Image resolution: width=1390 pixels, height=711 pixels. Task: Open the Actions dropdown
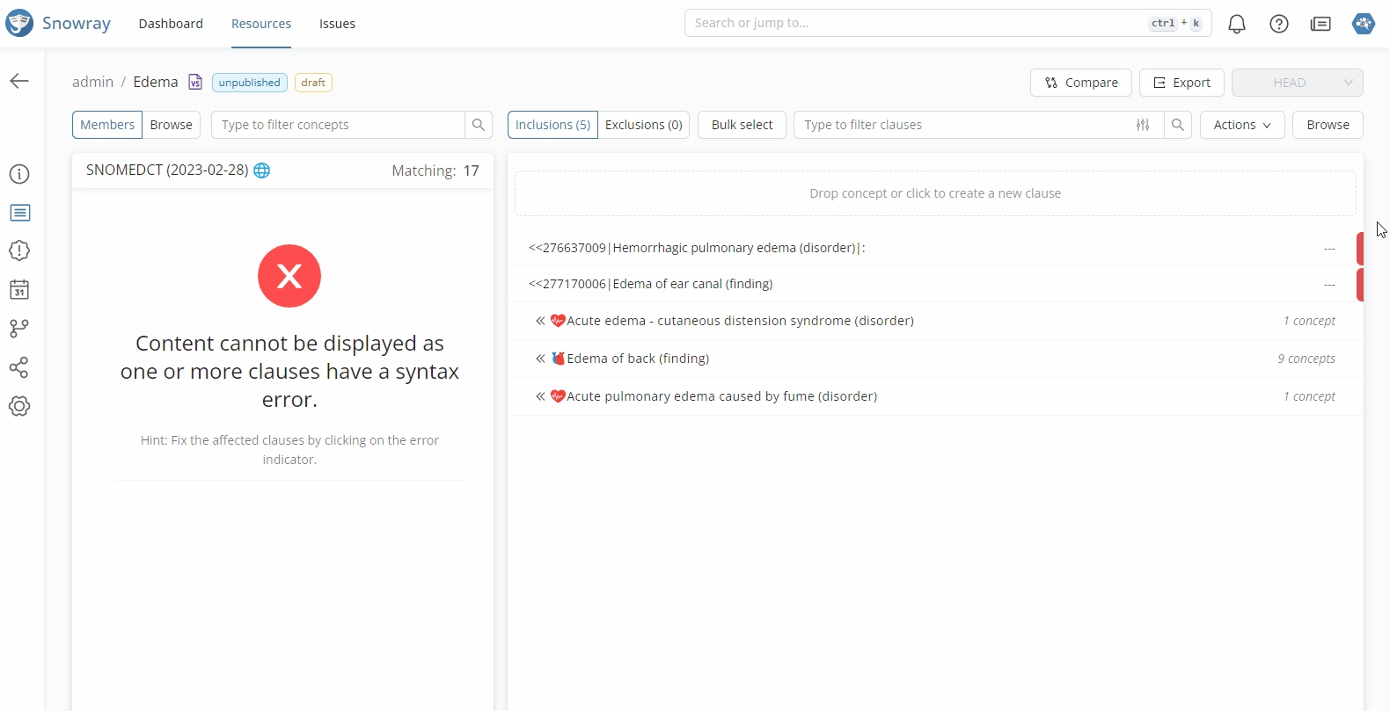point(1241,125)
